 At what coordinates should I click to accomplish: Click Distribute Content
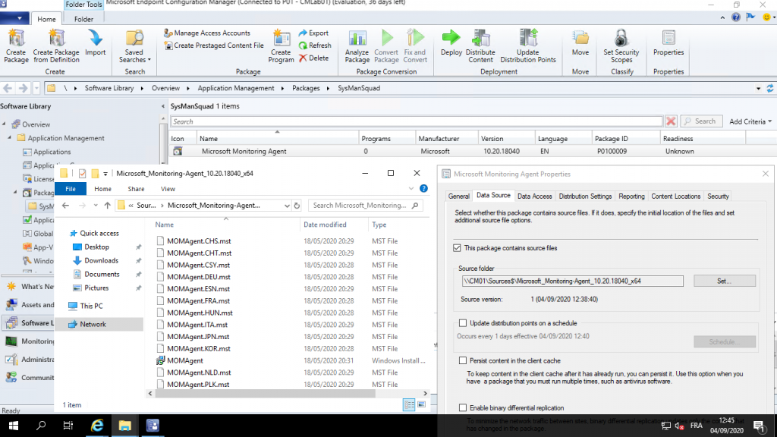[x=480, y=46]
